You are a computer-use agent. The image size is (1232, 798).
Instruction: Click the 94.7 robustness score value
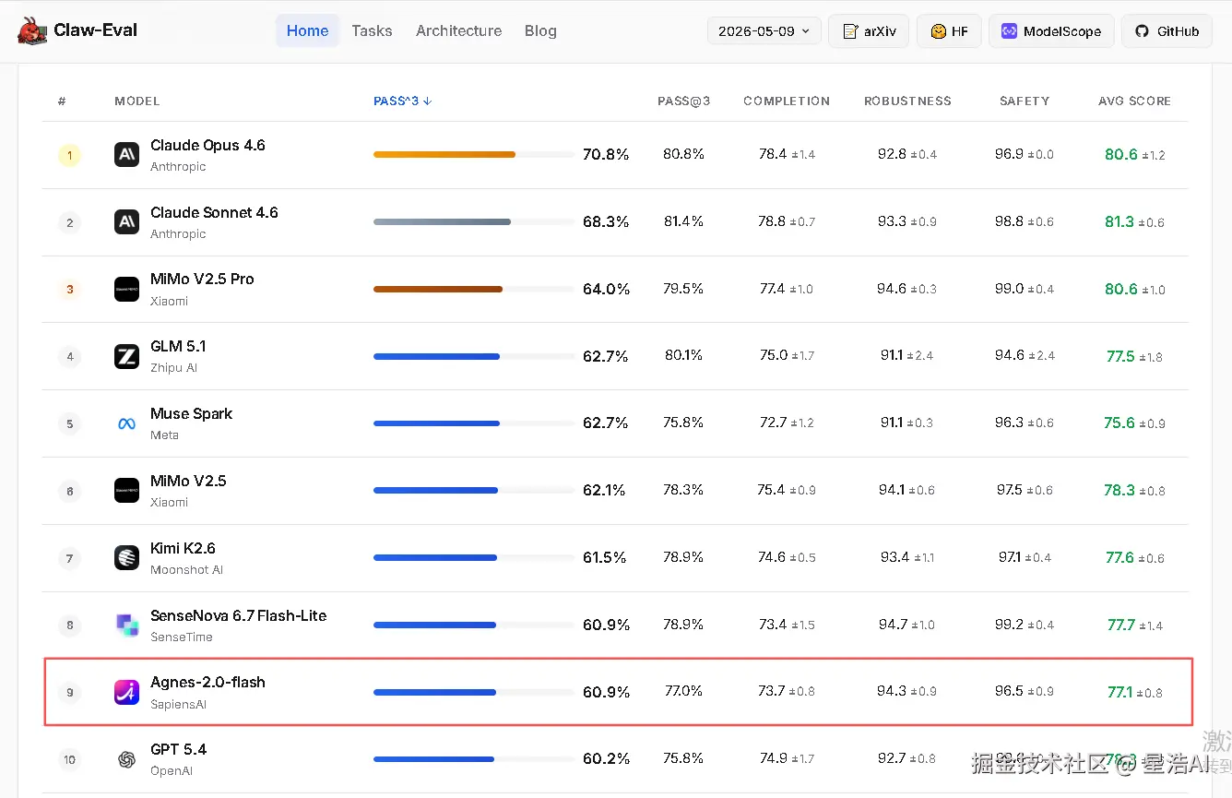[893, 625]
